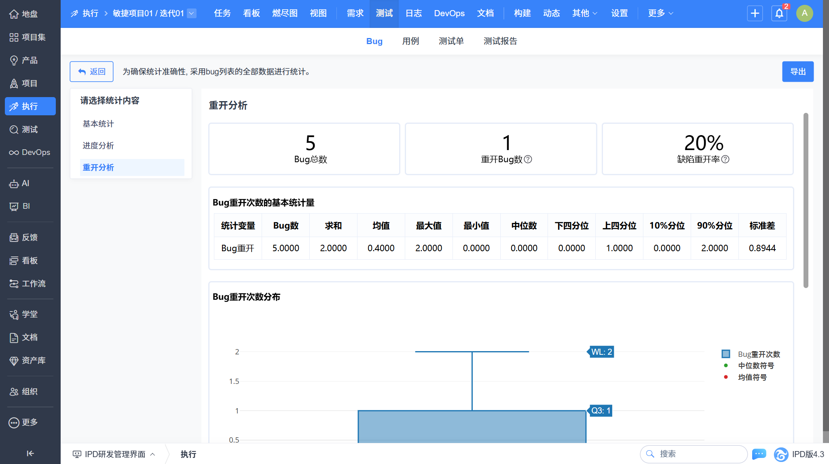The height and width of the screenshot is (464, 829).
Task: Select 进度分析 in statistics list
Action: pyautogui.click(x=98, y=146)
